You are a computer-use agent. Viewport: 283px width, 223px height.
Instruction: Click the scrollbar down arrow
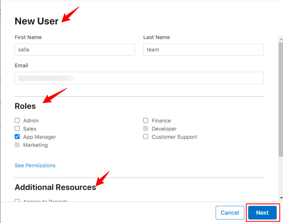tap(281, 198)
